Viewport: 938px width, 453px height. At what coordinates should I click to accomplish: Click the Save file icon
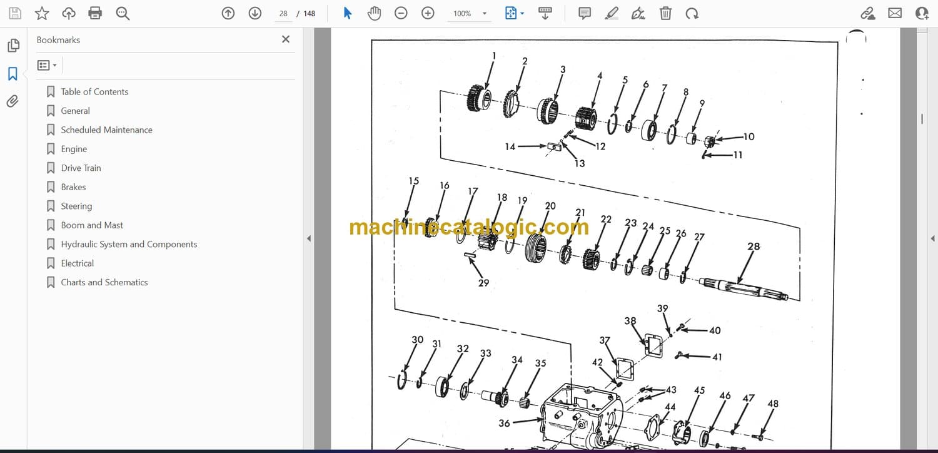[x=15, y=13]
